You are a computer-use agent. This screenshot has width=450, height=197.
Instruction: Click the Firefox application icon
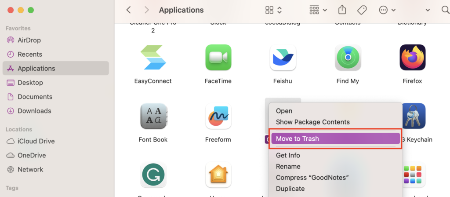point(412,58)
